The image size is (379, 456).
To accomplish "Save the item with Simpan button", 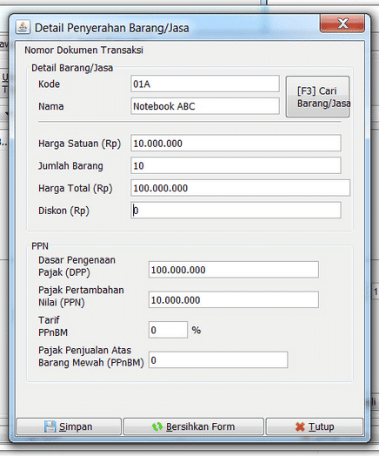I will [x=69, y=426].
